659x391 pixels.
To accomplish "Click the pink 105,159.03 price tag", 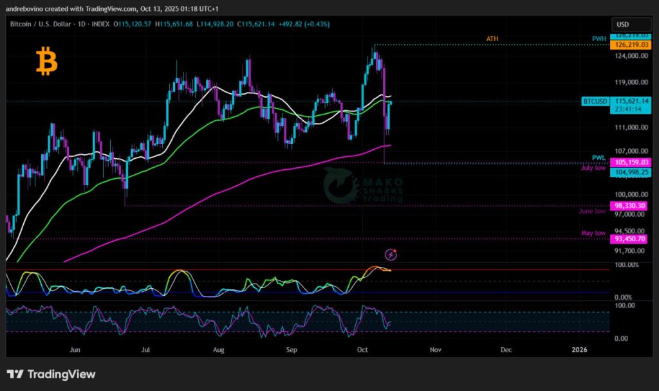I will pos(631,162).
